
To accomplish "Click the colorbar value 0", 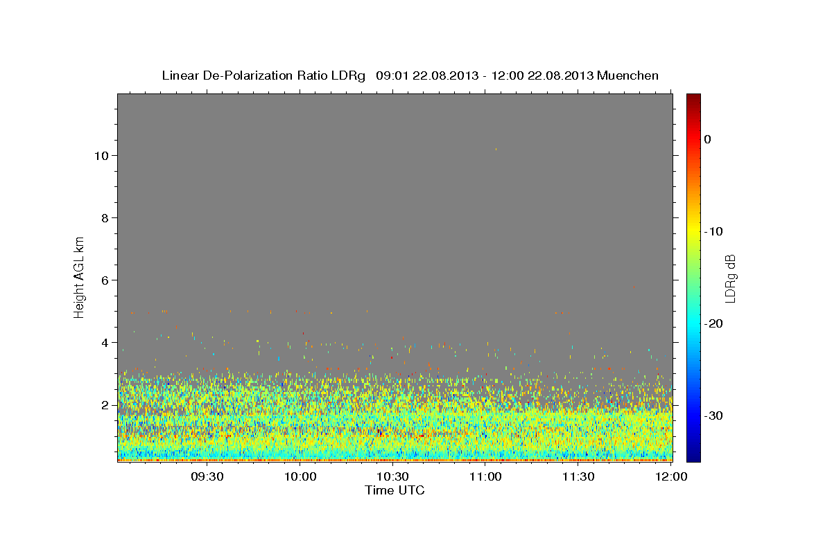I will pyautogui.click(x=708, y=139).
